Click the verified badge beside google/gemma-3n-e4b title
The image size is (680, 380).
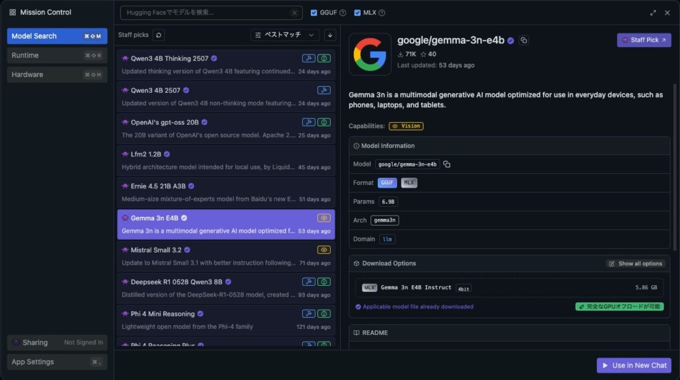click(x=511, y=40)
